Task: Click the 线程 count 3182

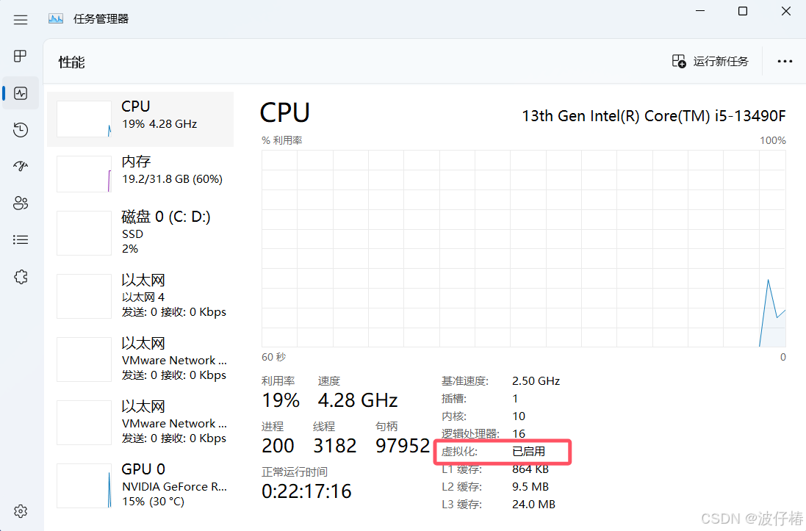Action: point(334,446)
